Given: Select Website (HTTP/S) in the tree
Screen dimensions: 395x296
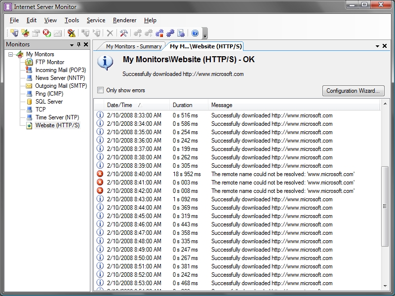Looking at the screenshot, I should [57, 125].
